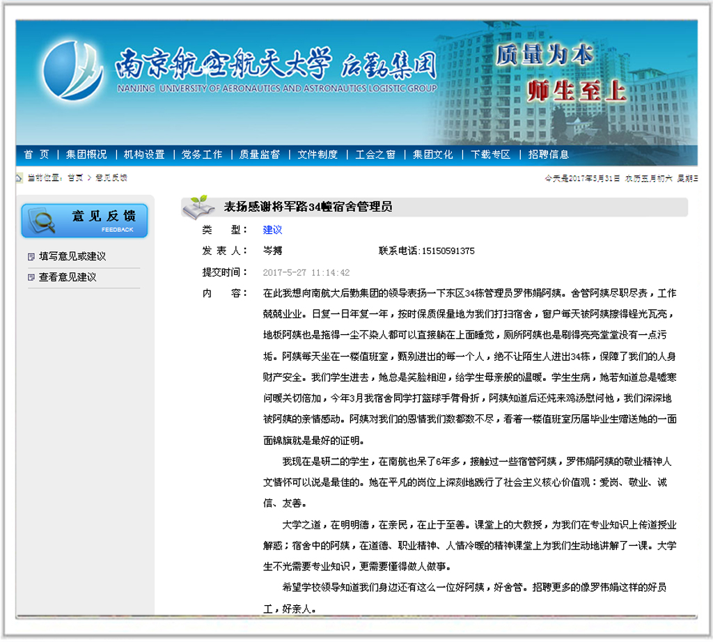Click 填写意见或建议 sidebar link
713x642 pixels.
tap(72, 256)
